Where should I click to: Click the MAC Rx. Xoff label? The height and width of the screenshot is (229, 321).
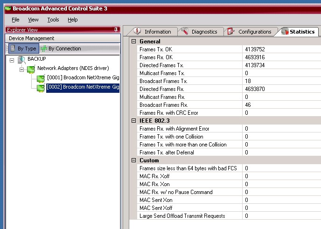coord(154,176)
